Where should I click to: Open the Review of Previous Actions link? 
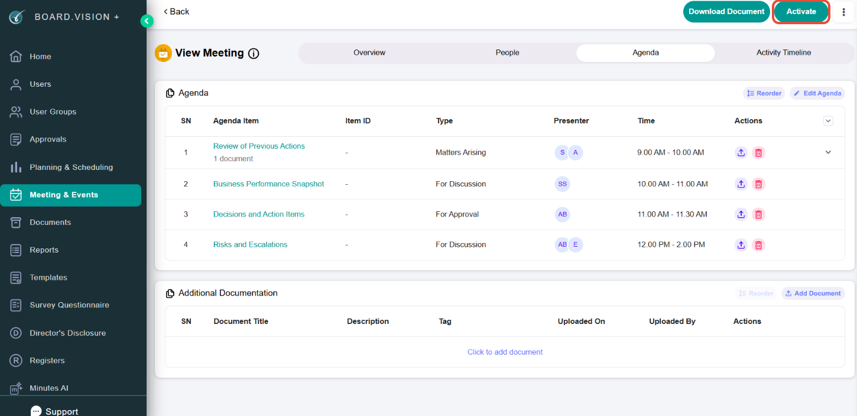point(259,146)
